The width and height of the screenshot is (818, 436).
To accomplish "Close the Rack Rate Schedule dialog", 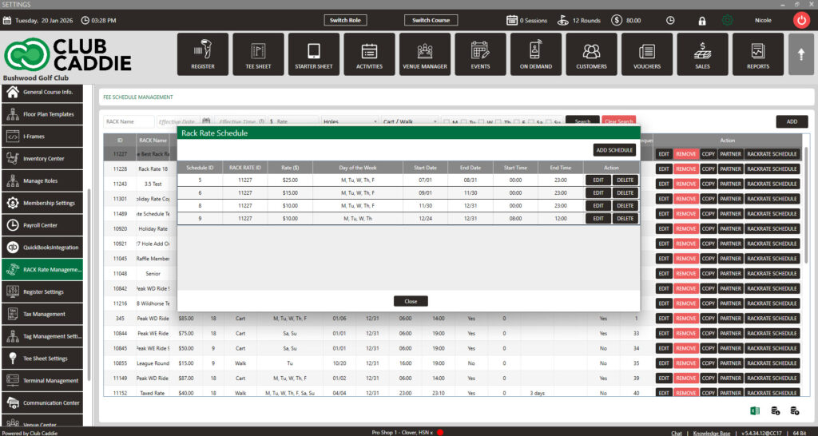I will click(411, 301).
